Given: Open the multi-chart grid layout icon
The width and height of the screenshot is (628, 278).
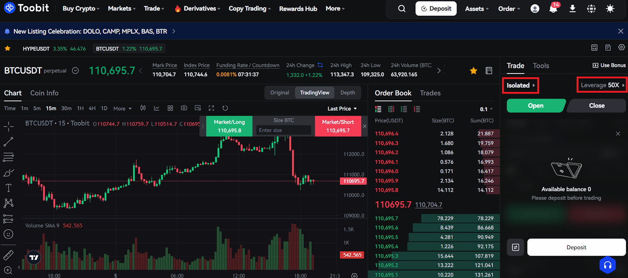Looking at the screenshot, I should coord(170,108).
